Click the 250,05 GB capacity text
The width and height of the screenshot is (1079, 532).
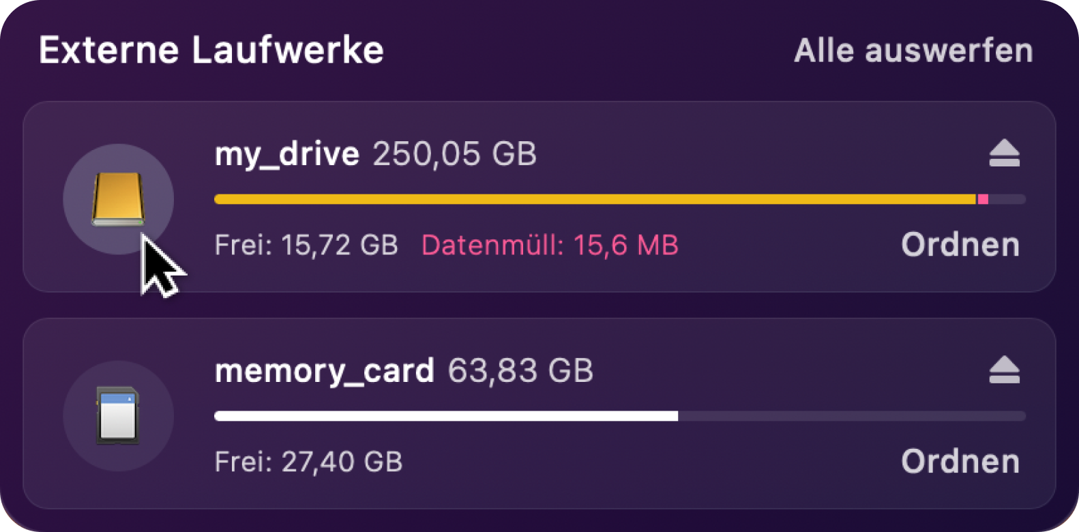(455, 154)
